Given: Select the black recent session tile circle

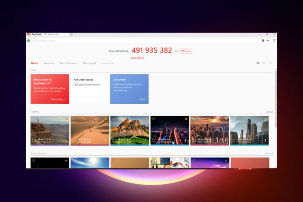Looking at the screenshot, I should (x=34, y=160).
